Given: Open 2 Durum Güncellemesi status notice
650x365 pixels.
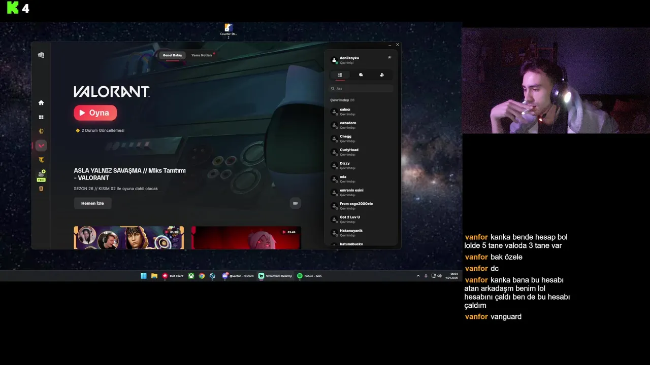Looking at the screenshot, I should [100, 130].
